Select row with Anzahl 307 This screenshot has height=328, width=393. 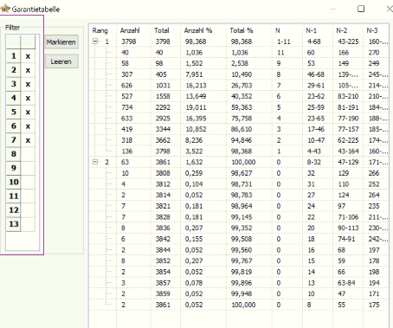click(240, 74)
